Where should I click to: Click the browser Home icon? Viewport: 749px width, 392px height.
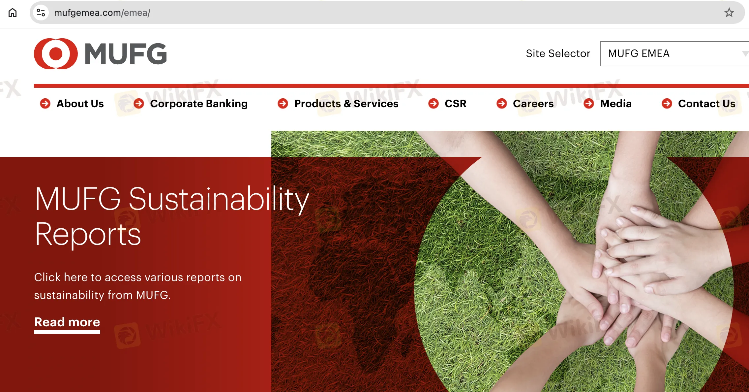coord(13,13)
